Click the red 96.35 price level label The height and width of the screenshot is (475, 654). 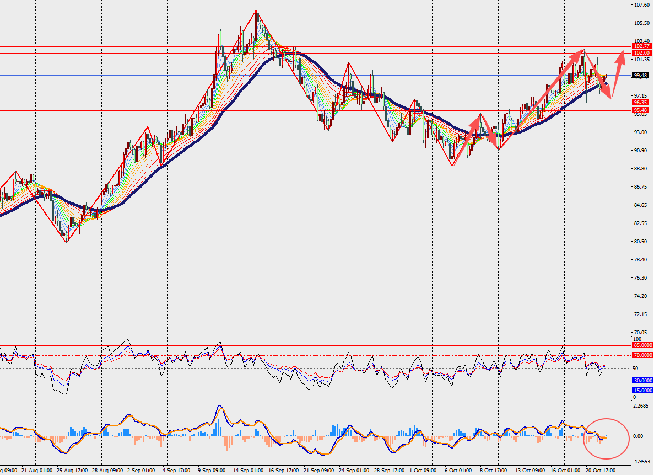click(641, 103)
